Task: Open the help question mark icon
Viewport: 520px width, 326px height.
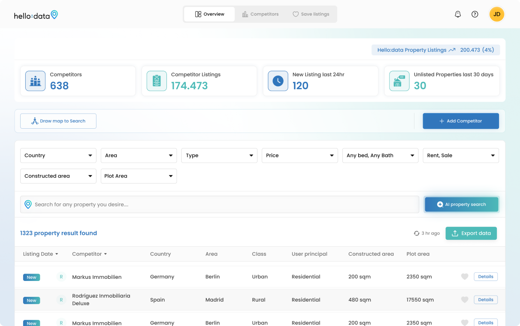Action: tap(475, 14)
